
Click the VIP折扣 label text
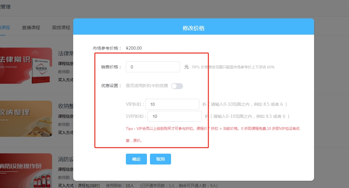[x=135, y=104]
